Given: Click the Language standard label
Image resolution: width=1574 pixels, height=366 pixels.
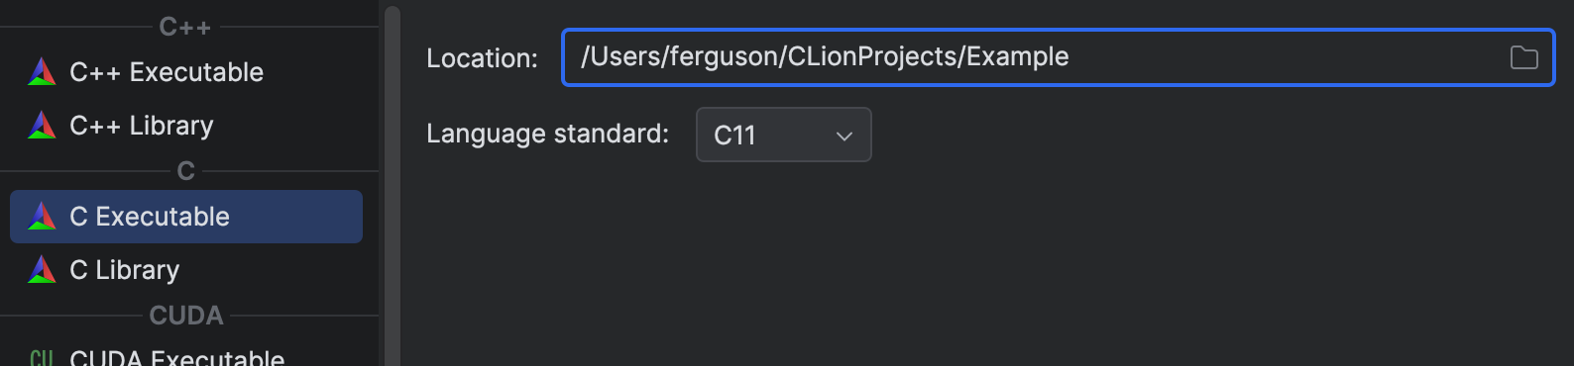Looking at the screenshot, I should pos(547,134).
